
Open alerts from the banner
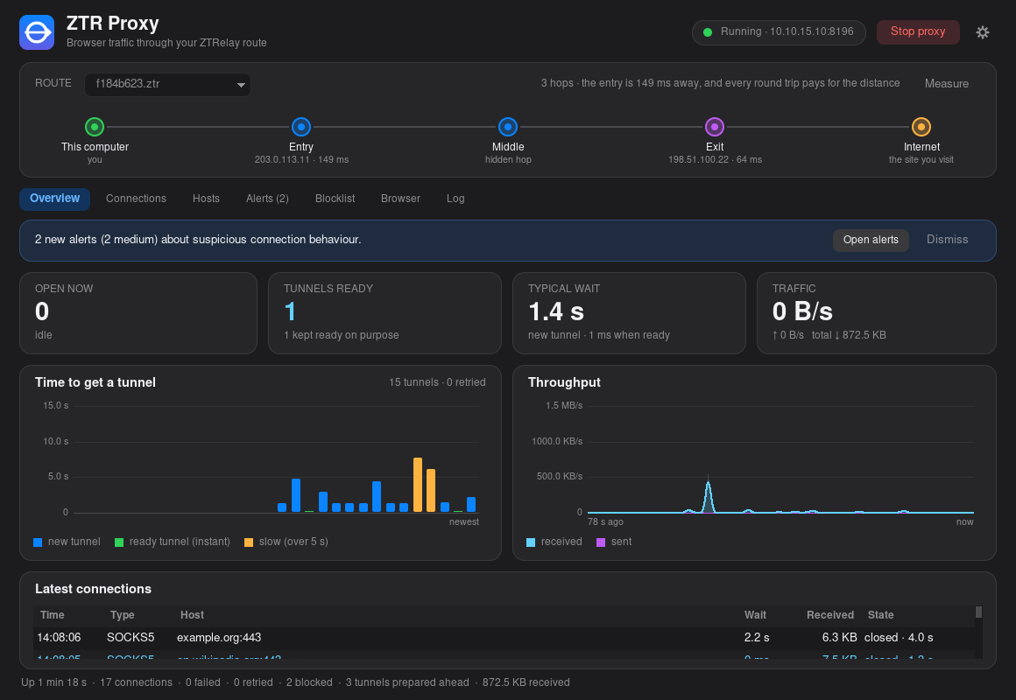click(871, 241)
